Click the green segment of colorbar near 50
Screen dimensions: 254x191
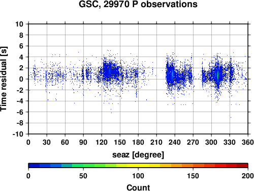pyautogui.click(x=83, y=166)
